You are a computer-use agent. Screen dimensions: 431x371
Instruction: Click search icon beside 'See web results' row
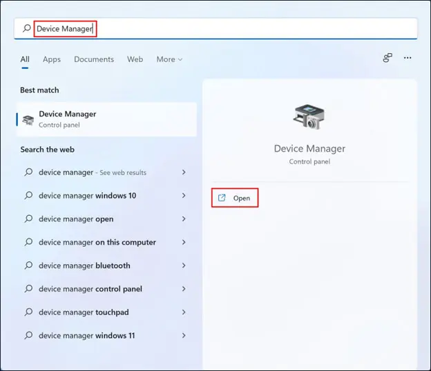28,172
